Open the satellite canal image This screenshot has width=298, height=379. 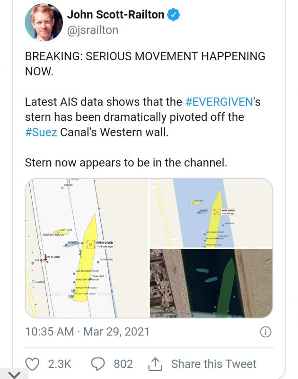tap(211, 283)
